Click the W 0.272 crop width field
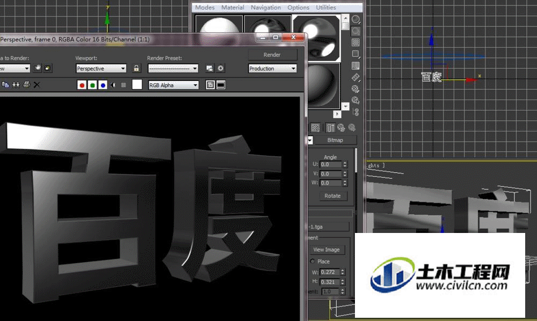 pyautogui.click(x=330, y=272)
